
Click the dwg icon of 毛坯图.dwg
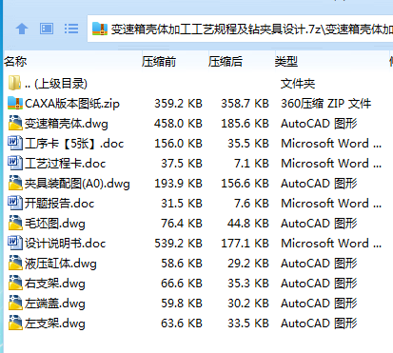click(x=15, y=223)
